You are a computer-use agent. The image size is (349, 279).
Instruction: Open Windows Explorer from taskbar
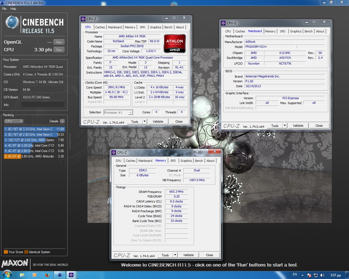[x=22, y=275]
